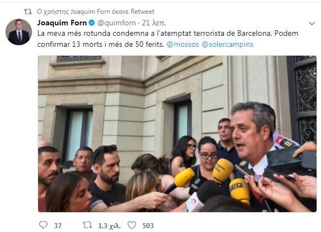Image resolution: width=321 pixels, height=232 pixels.
Task: Expand the tweet options chevron menu
Action: point(312,24)
